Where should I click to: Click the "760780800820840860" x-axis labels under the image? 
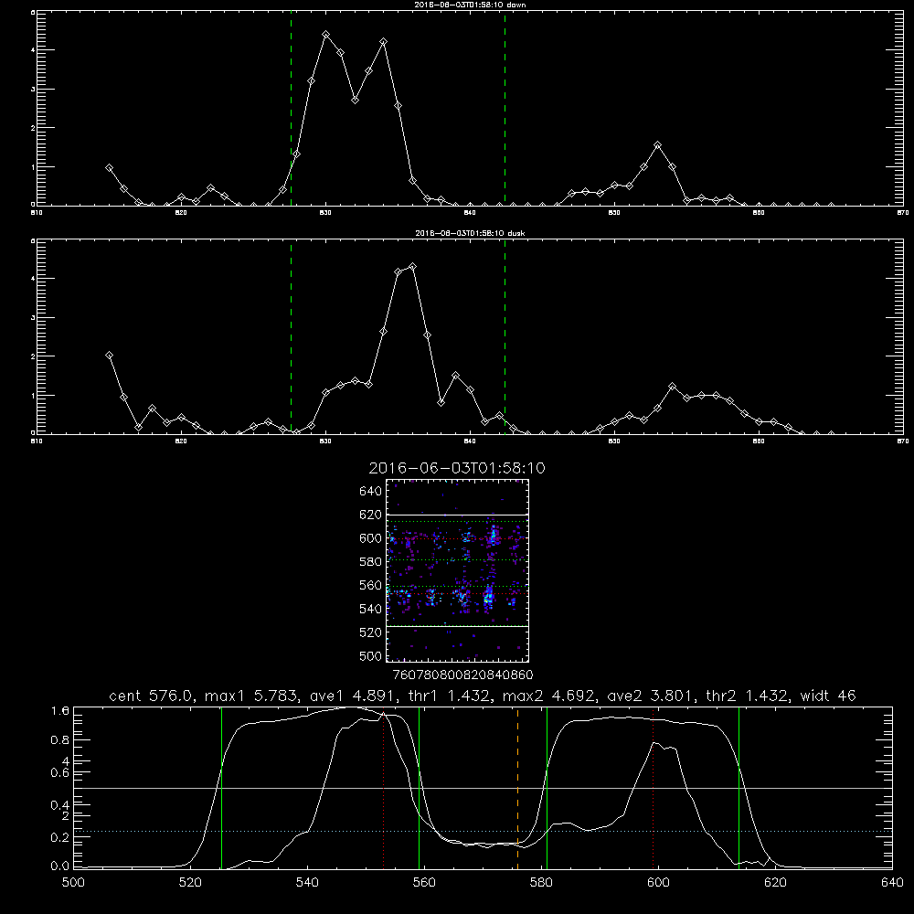462,675
